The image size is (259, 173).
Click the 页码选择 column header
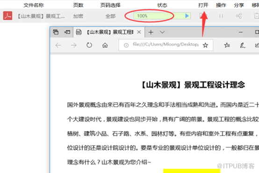(x=110, y=5)
